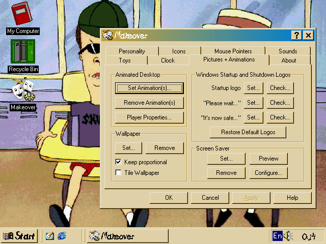The image size is (326, 244).
Task: Open the Start menu
Action: pos(19,236)
